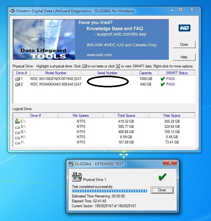Click the C:\ system drive icon
The height and width of the screenshot is (221, 211).
coord(17,121)
